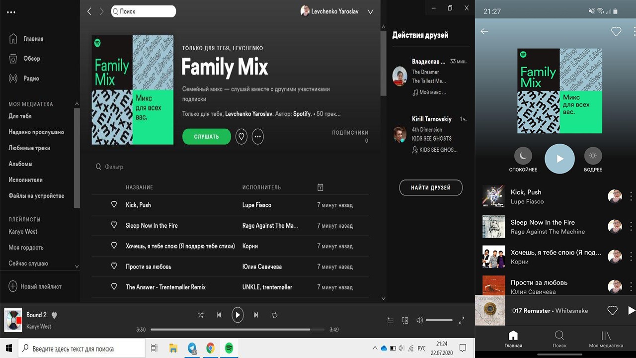The width and height of the screenshot is (636, 358).
Task: Open the Lupe Fiasco artist link on desktop
Action: (257, 205)
